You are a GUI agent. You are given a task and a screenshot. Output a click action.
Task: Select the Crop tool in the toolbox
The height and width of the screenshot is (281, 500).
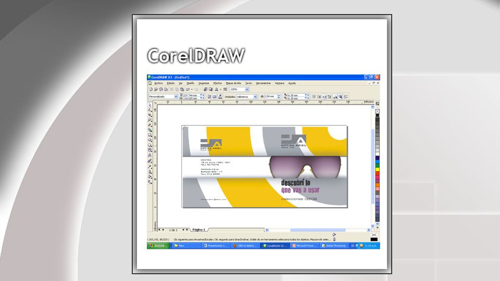[149, 114]
